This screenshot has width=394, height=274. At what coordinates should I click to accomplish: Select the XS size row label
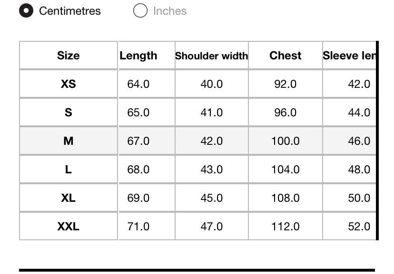click(x=69, y=84)
